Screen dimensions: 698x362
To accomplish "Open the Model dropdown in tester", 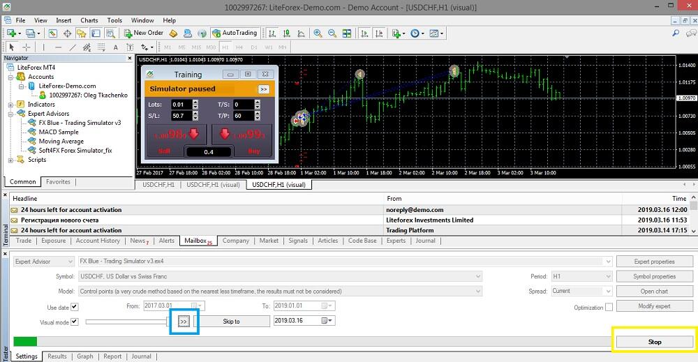I will tap(281, 292).
